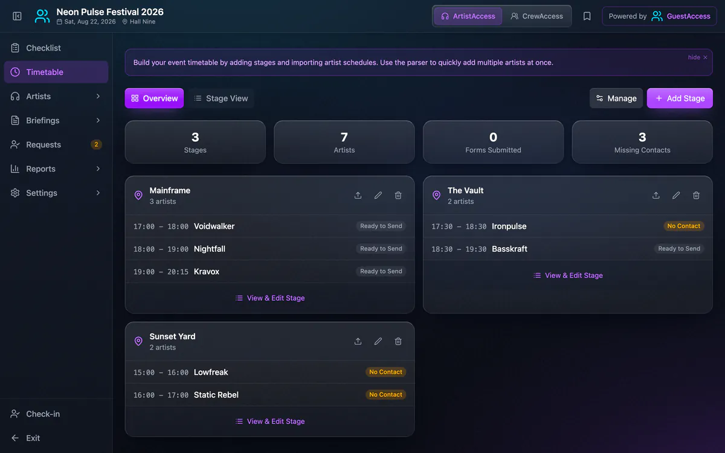Click the Artists count card
725x453 pixels.
coord(344,142)
